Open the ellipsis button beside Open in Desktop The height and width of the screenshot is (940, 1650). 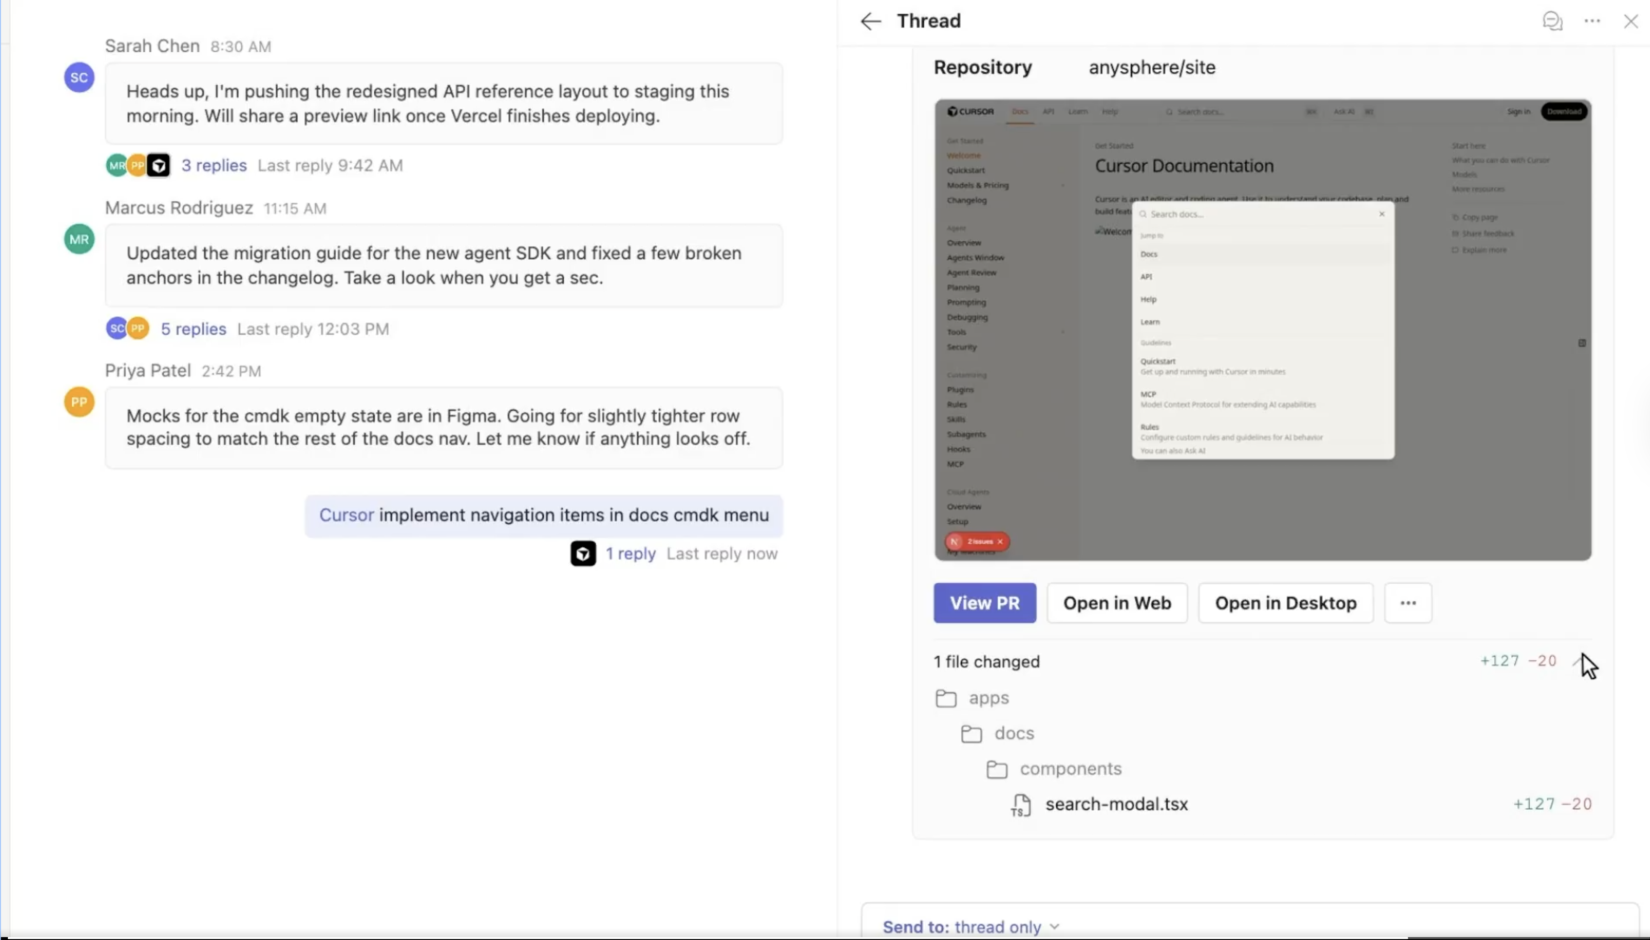(1408, 603)
